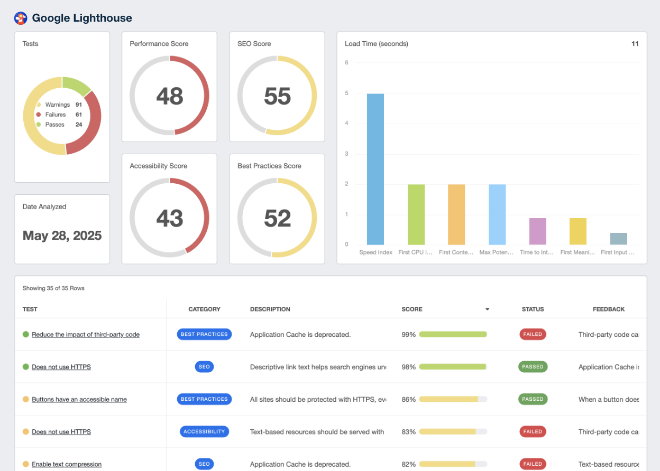
Task: Click the yellow Warnings legend dot
Action: (39, 105)
